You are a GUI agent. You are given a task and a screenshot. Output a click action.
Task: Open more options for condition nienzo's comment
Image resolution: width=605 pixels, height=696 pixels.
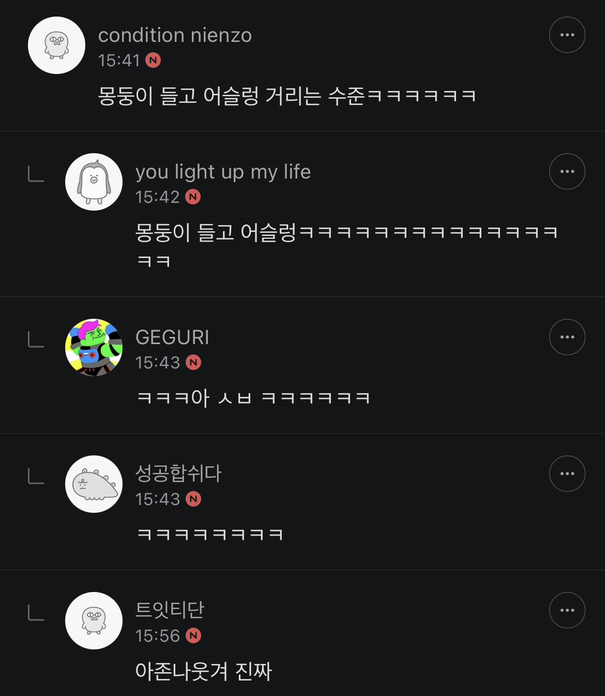point(567,35)
